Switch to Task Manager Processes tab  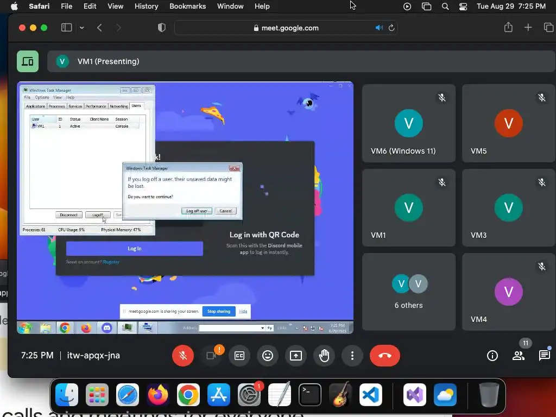coord(56,106)
